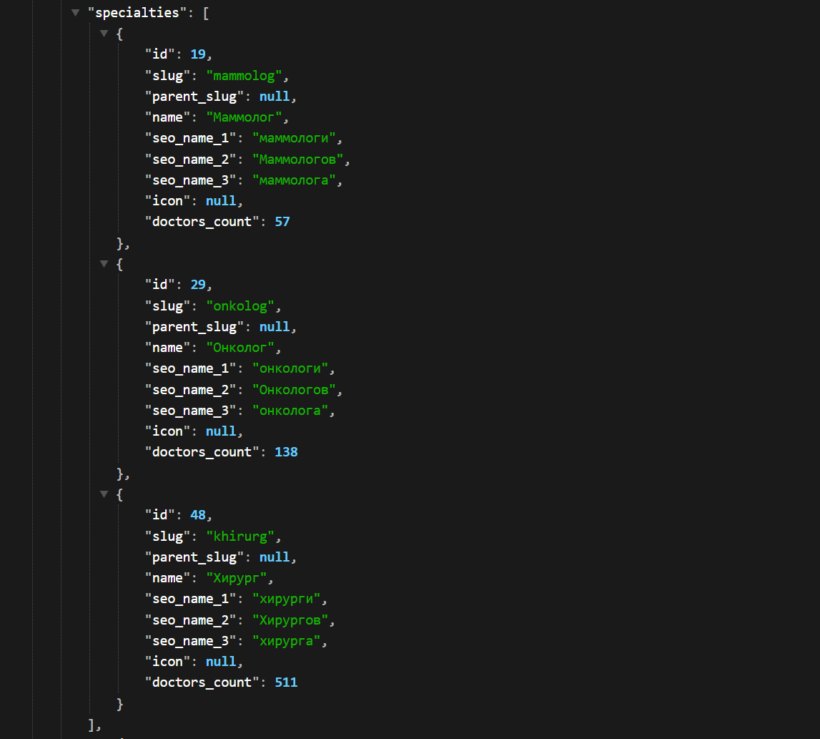Viewport: 820px width, 739px height.
Task: Click the slug value "mammolog"
Action: coord(244,76)
